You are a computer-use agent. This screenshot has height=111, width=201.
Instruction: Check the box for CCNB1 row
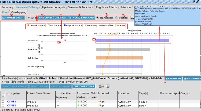click(3, 102)
